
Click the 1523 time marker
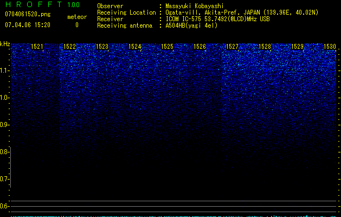102,47
